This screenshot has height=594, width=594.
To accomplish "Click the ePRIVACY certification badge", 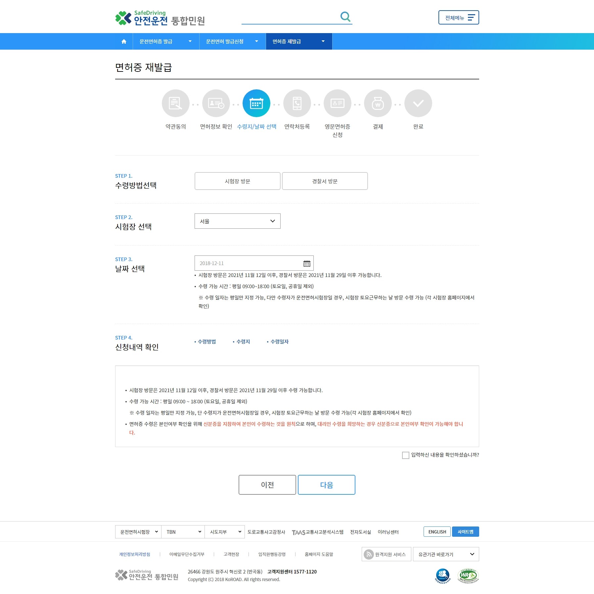I will [443, 576].
